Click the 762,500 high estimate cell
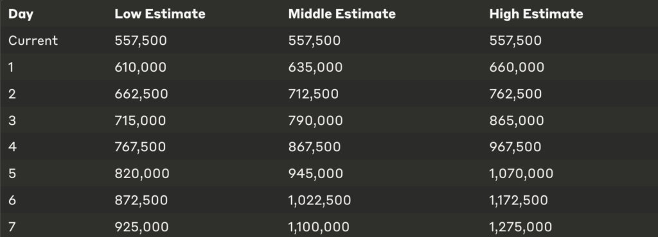The image size is (658, 237). pyautogui.click(x=515, y=94)
